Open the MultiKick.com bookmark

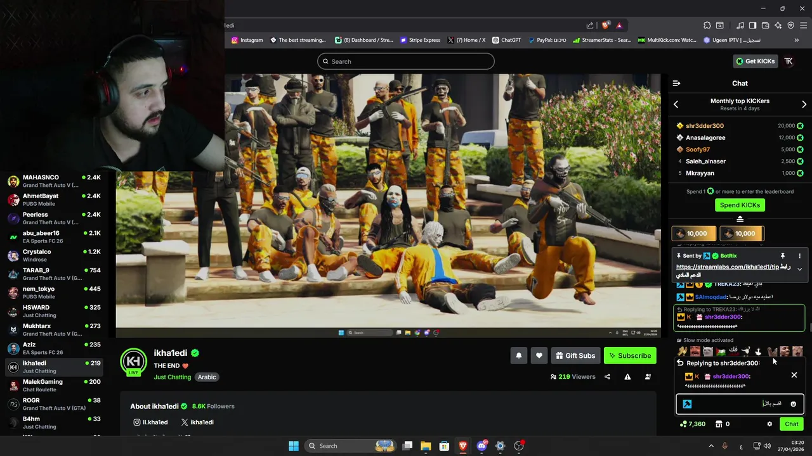[x=667, y=40]
